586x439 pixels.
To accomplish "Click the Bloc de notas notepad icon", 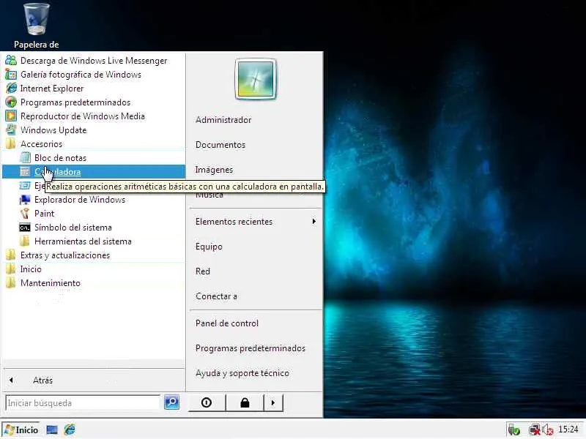I will click(25, 157).
